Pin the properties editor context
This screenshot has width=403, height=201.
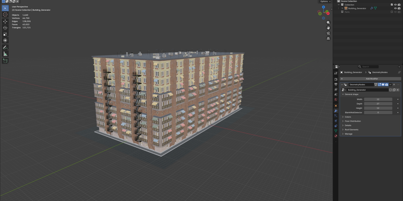tap(399, 72)
